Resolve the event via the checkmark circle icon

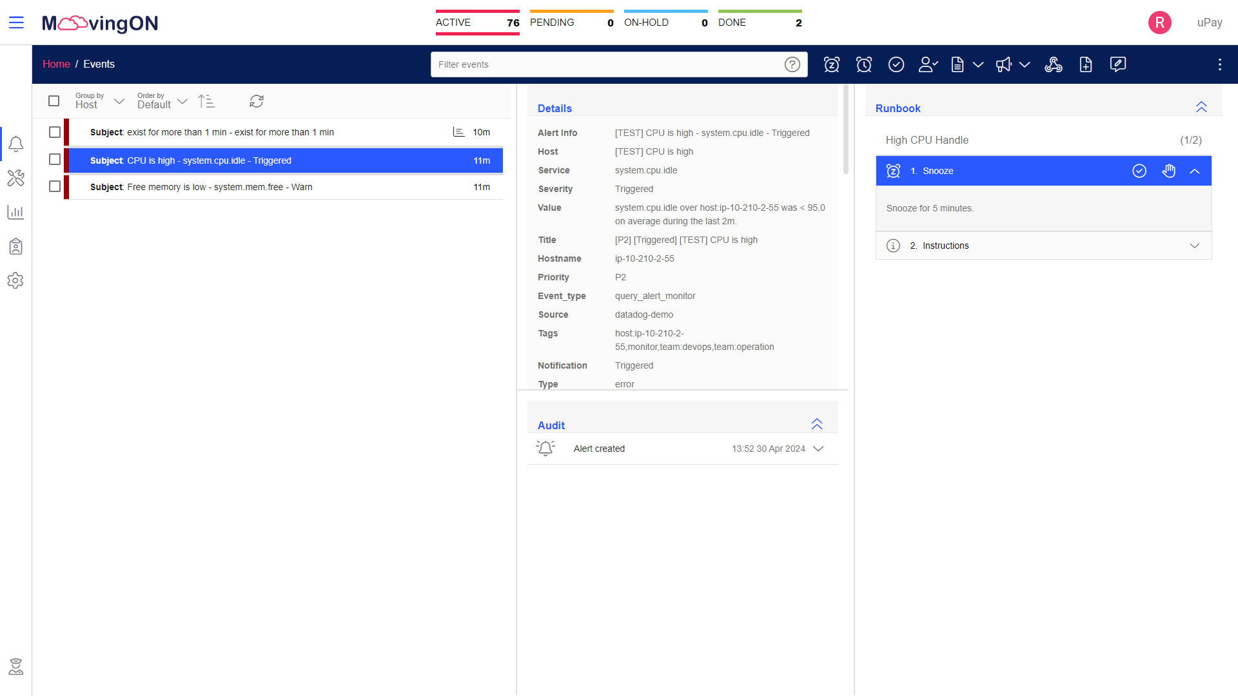pyautogui.click(x=897, y=64)
